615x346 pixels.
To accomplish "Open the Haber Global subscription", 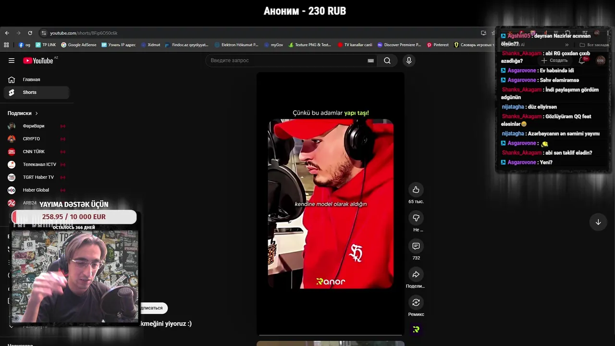I will 37,190.
